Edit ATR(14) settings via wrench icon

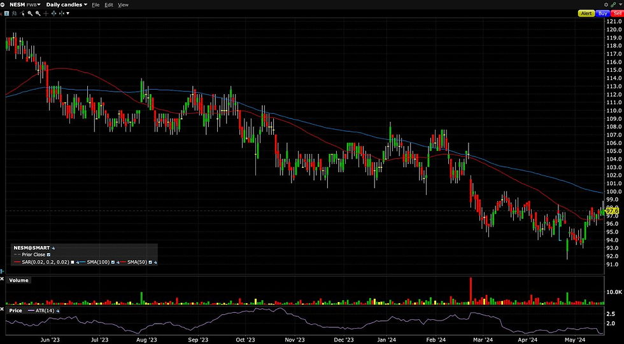58,311
